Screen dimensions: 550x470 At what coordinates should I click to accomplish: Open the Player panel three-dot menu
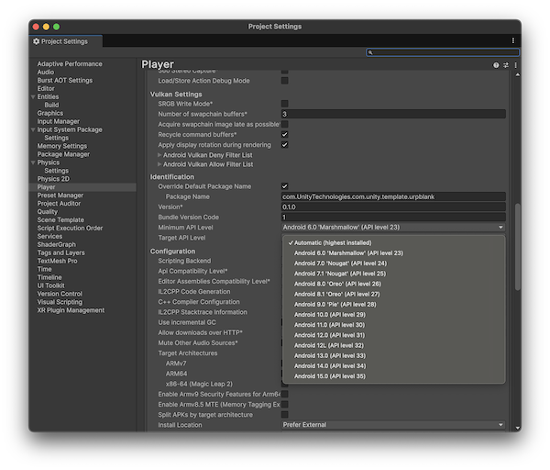[x=514, y=65]
